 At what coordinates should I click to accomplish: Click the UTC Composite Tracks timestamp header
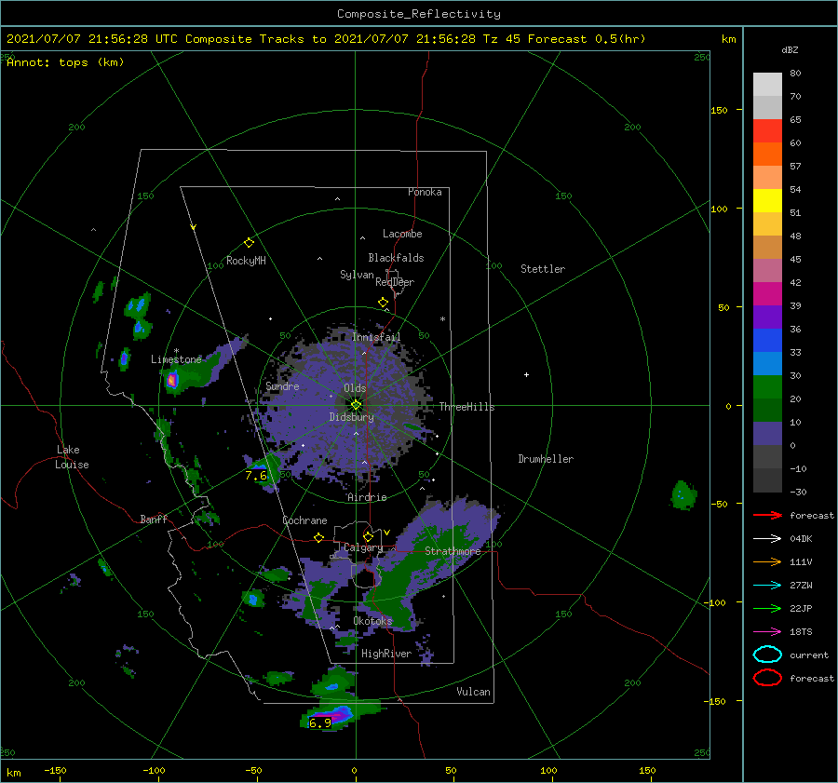tap(326, 39)
